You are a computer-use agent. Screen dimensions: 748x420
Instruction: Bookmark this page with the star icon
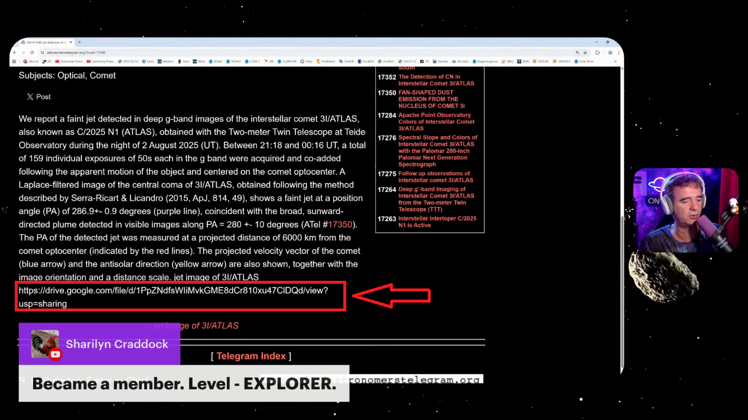pos(585,52)
